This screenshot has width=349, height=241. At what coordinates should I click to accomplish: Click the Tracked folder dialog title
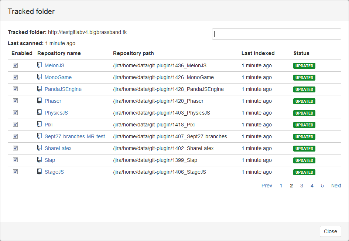(31, 11)
